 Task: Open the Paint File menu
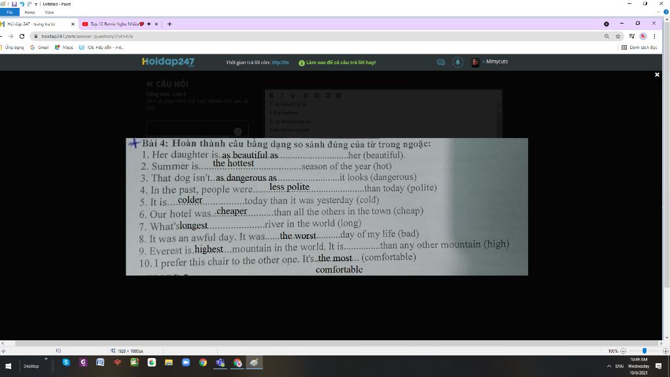(9, 12)
